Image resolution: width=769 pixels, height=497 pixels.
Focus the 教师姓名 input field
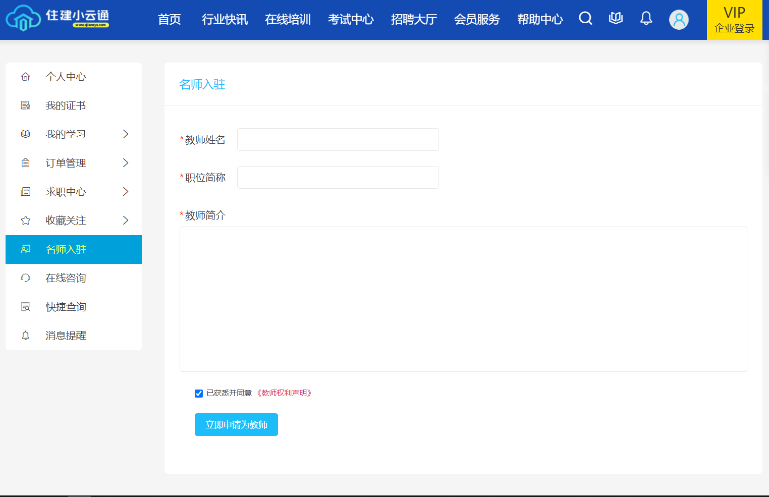click(x=338, y=140)
